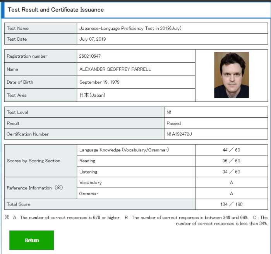Click the Test Area value 日本(Japan)
The width and height of the screenshot is (271, 254).
point(92,95)
